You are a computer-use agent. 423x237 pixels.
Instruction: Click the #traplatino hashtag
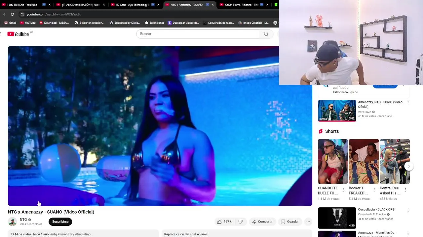pos(83,234)
